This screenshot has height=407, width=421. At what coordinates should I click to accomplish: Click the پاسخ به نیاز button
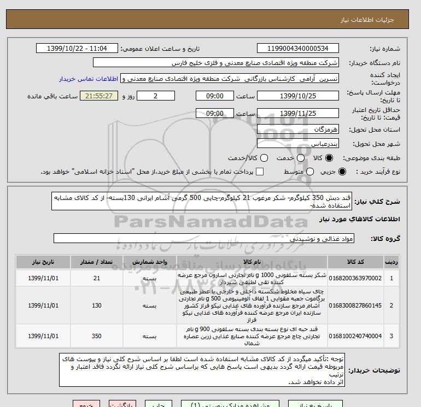[x=315, y=404]
